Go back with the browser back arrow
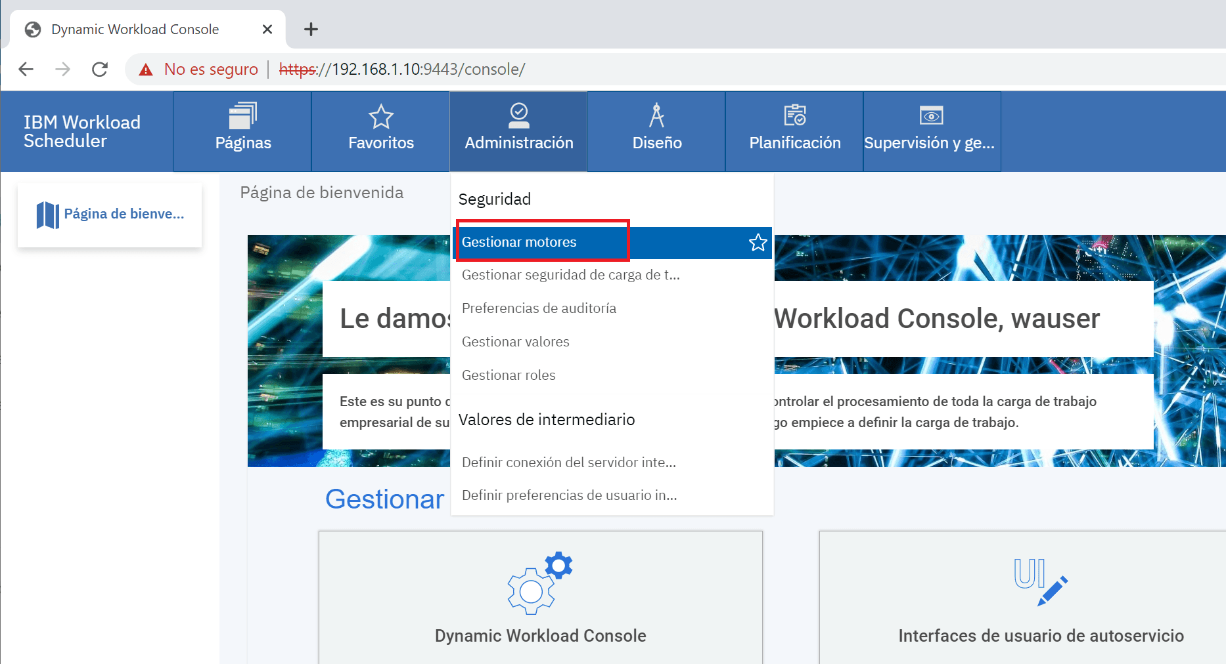This screenshot has height=664, width=1226. tap(26, 69)
